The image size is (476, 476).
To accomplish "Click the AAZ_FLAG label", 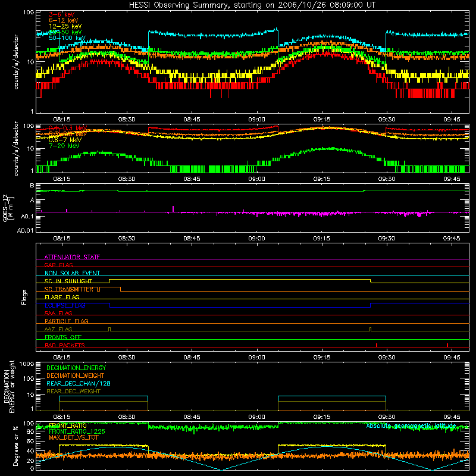I will tap(58, 329).
